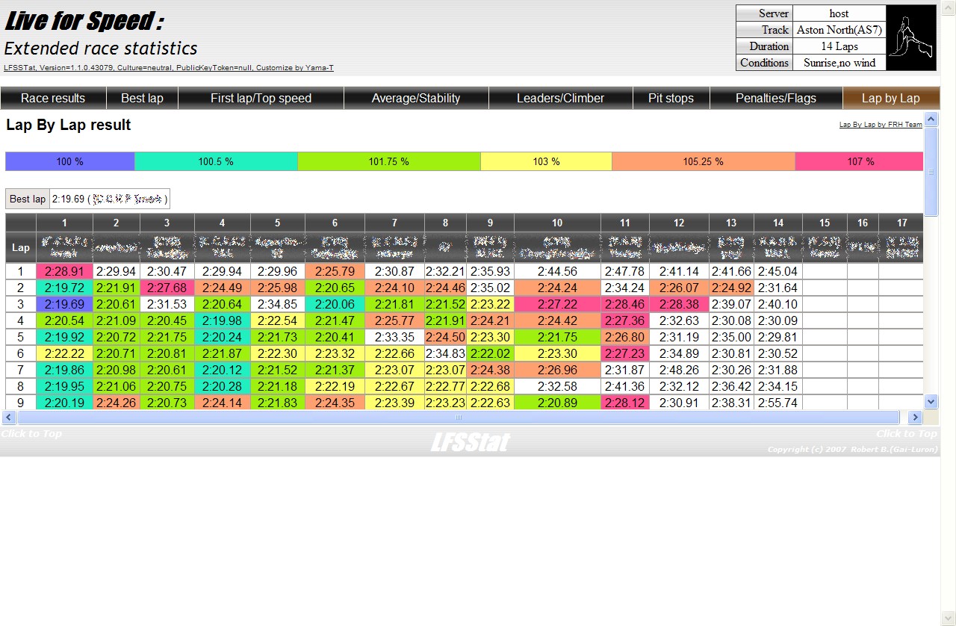Click the teal lap time 2:19.72
Viewport: 956px width, 626px height.
(x=64, y=288)
